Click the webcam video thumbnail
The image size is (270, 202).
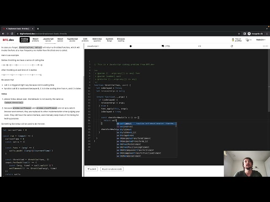pos(247,164)
